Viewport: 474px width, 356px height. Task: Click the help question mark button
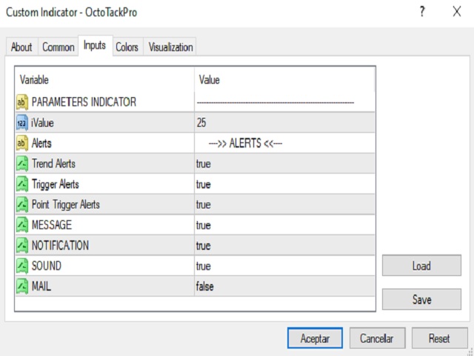click(x=422, y=12)
